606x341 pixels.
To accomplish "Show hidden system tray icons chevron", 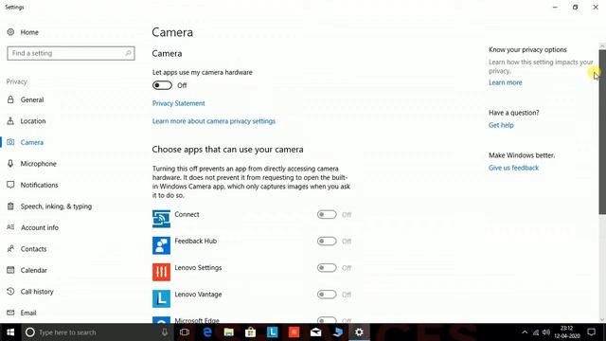I will pos(525,332).
